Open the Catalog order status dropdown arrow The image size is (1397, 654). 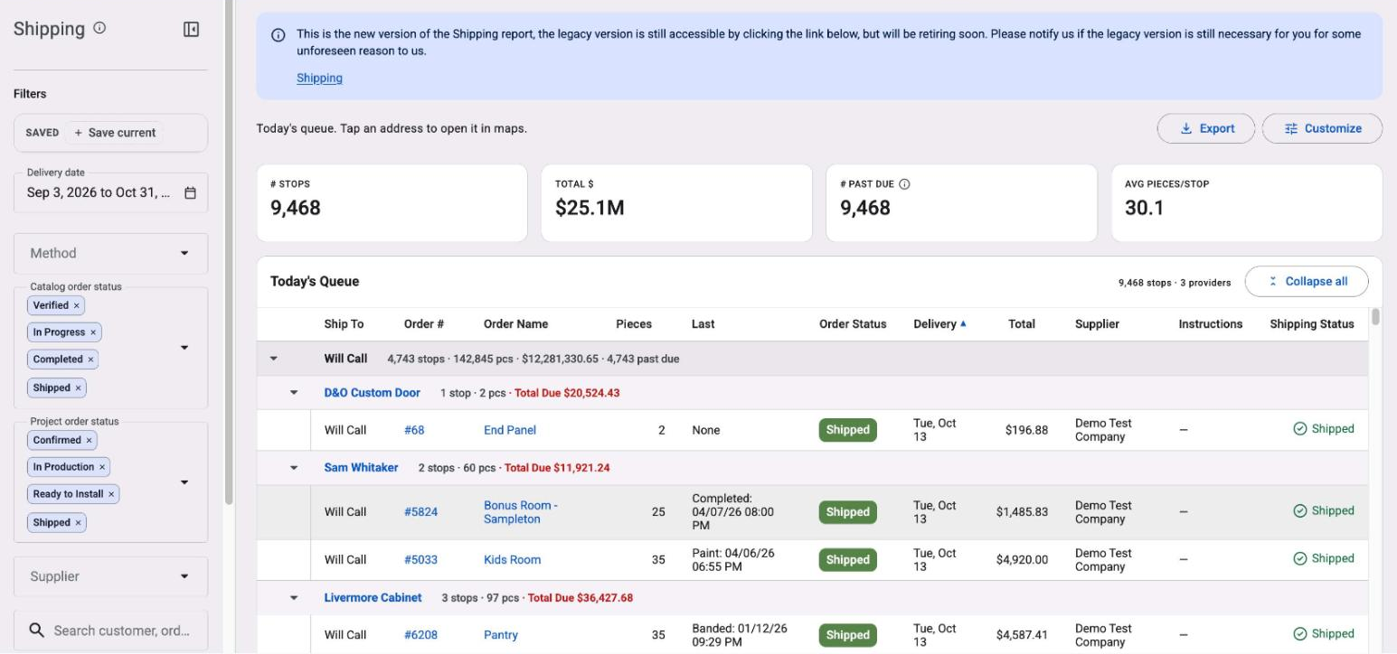184,348
